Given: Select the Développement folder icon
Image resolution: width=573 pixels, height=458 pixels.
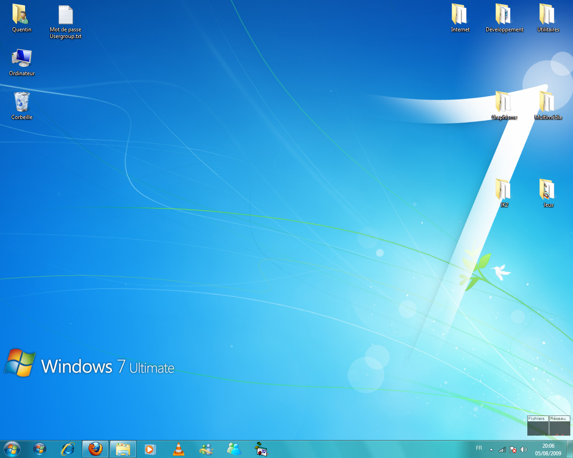Looking at the screenshot, I should pos(504,18).
